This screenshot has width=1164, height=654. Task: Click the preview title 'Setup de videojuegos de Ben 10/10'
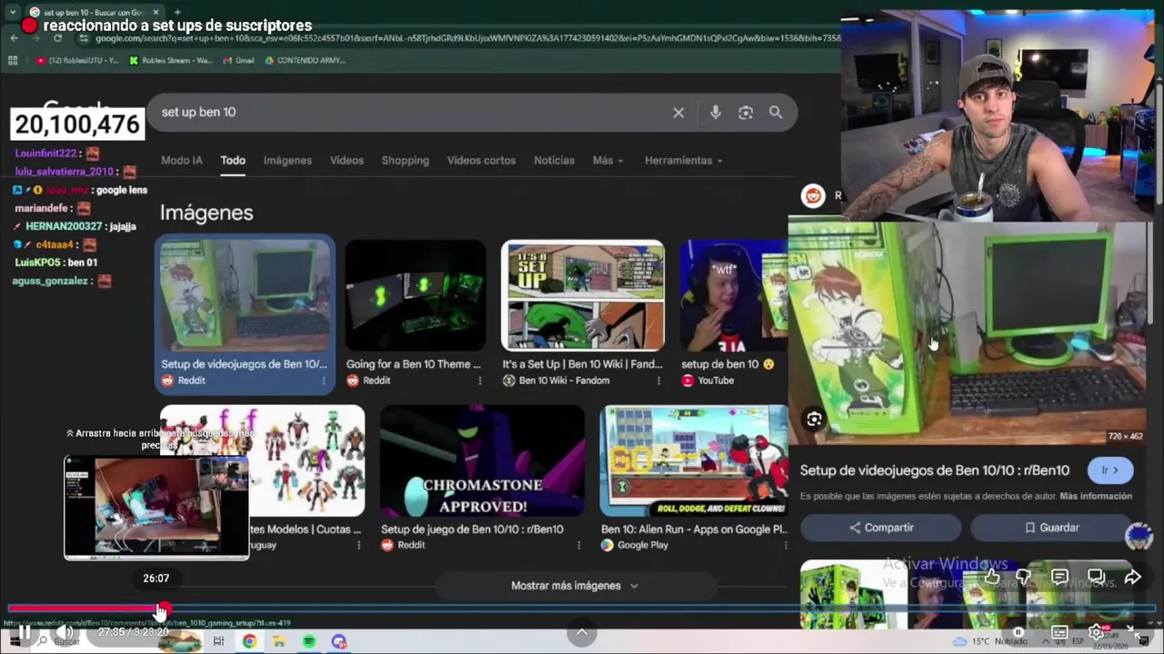coord(935,471)
